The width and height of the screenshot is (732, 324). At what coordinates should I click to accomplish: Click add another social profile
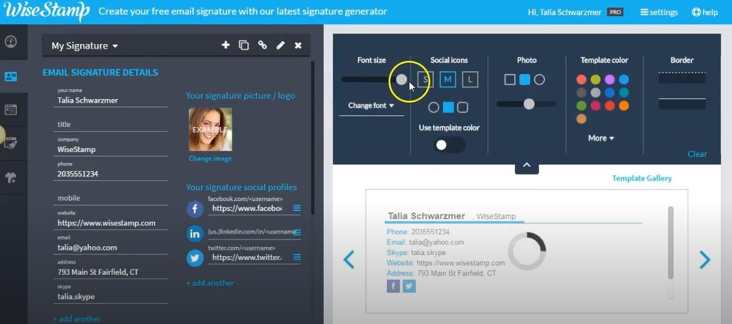tap(210, 283)
